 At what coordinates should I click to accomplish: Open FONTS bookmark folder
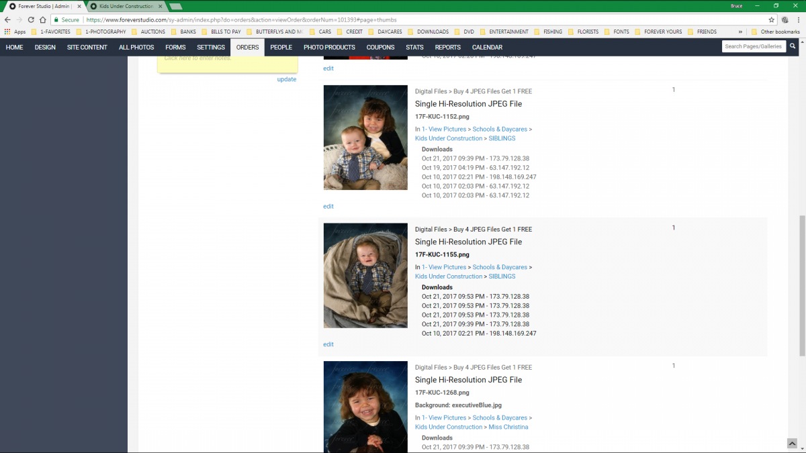(617, 32)
